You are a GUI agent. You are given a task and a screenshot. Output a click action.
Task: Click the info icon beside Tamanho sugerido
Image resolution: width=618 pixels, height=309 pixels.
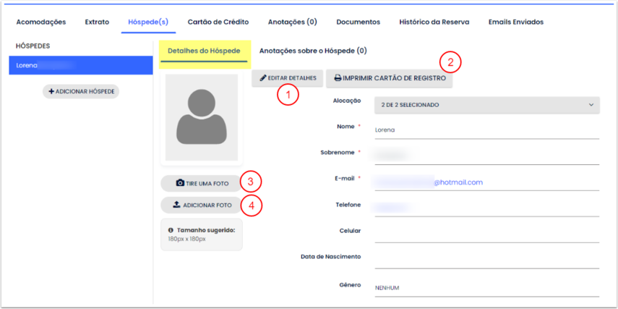click(x=171, y=230)
